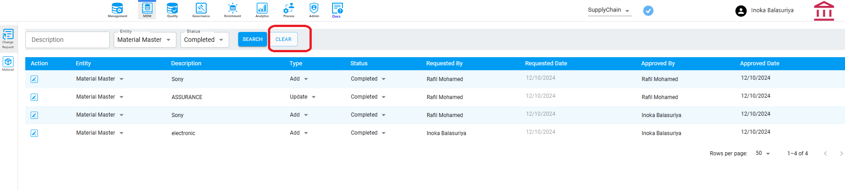Go to previous page arrow

[825, 154]
